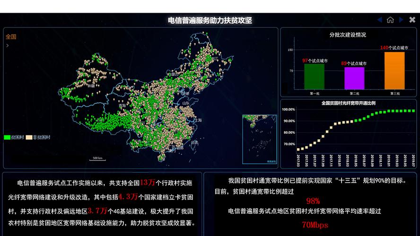Select the 全国 region label

pyautogui.click(x=11, y=37)
